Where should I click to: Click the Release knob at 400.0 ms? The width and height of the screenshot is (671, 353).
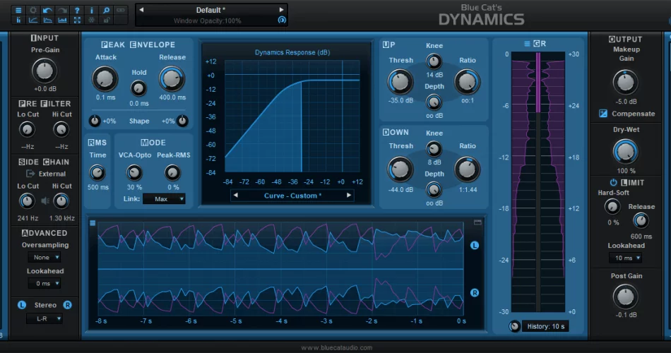[172, 79]
